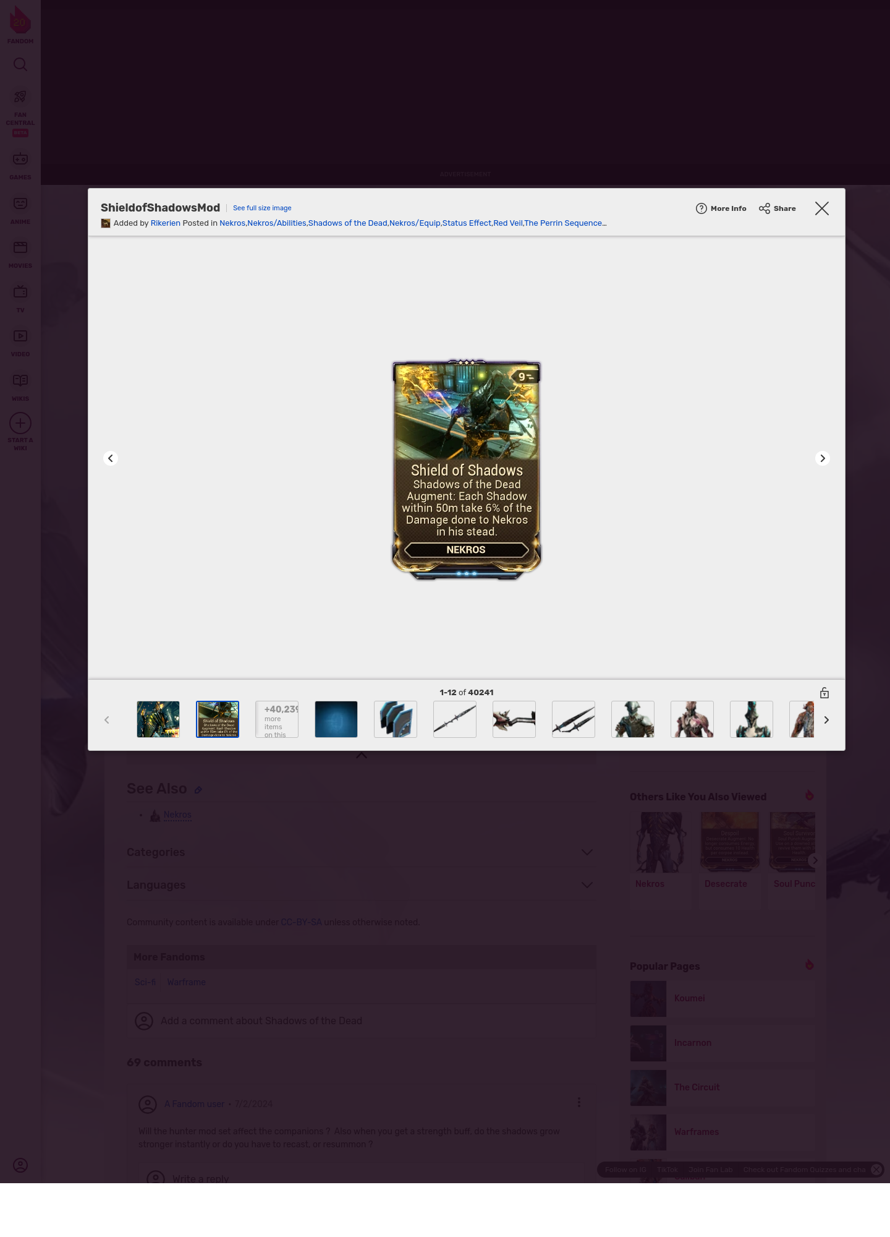Expand the Categories section
890x1237 pixels.
(362, 852)
